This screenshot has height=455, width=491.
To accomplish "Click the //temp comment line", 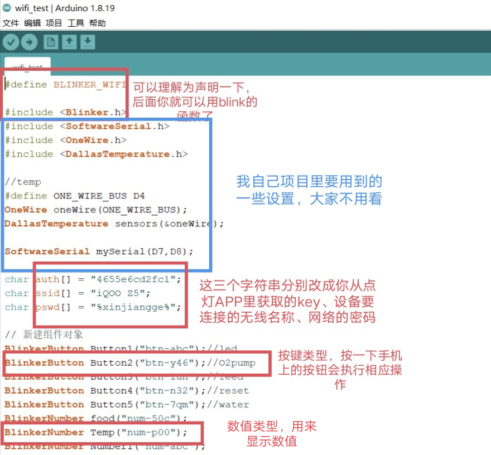I will coord(23,182).
